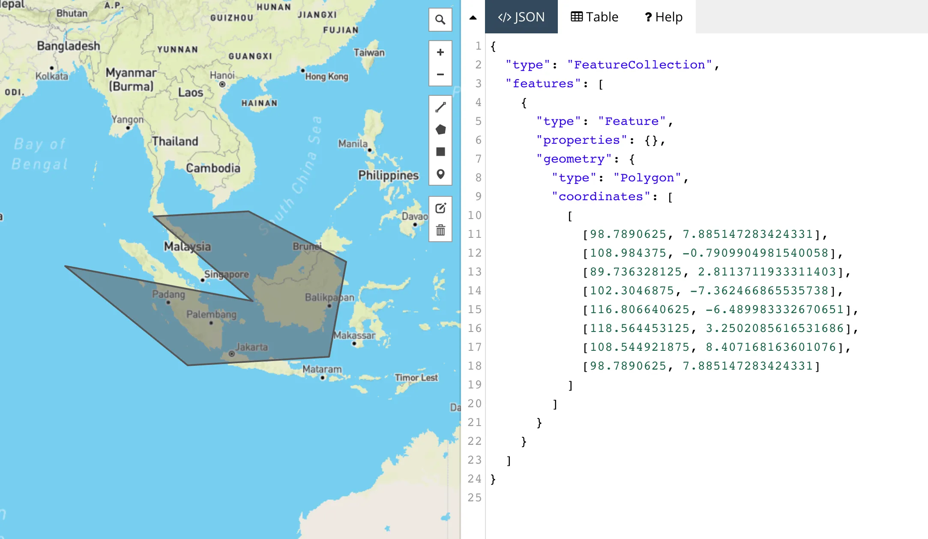
Task: Click the delete layers trash icon
Action: (x=440, y=231)
